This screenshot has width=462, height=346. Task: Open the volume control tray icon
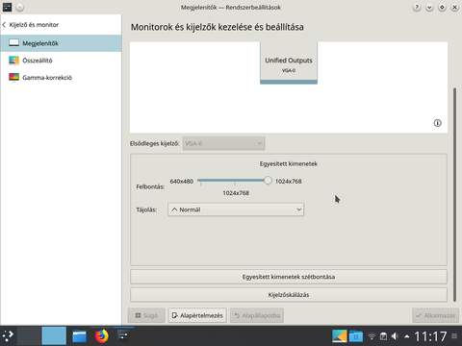[395, 336]
